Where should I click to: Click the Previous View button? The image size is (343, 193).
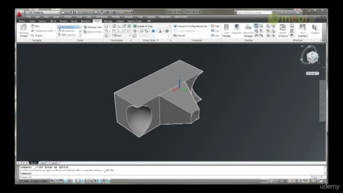click(93, 27)
